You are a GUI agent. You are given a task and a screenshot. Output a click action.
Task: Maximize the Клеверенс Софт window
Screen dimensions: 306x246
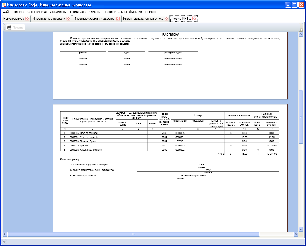pyautogui.click(x=295, y=5)
